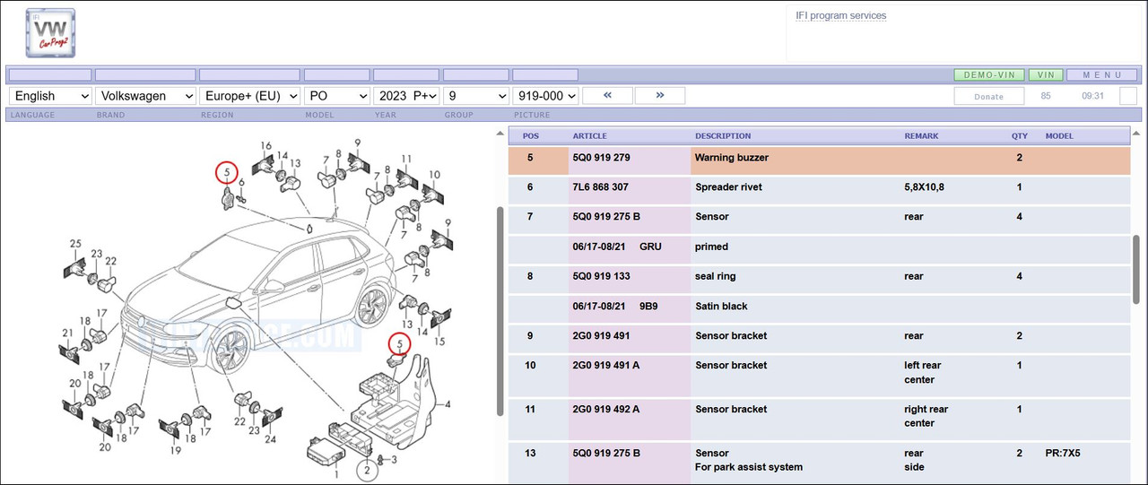The height and width of the screenshot is (485, 1148).
Task: Go to next picture with » button
Action: [660, 95]
